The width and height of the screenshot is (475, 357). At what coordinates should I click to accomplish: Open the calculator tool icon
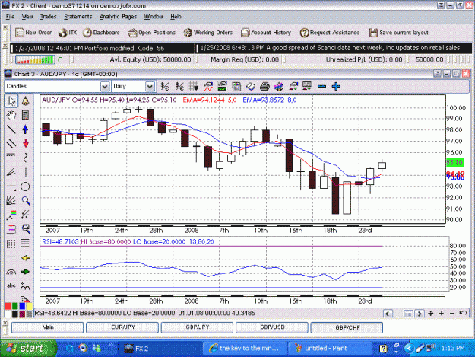point(25,115)
